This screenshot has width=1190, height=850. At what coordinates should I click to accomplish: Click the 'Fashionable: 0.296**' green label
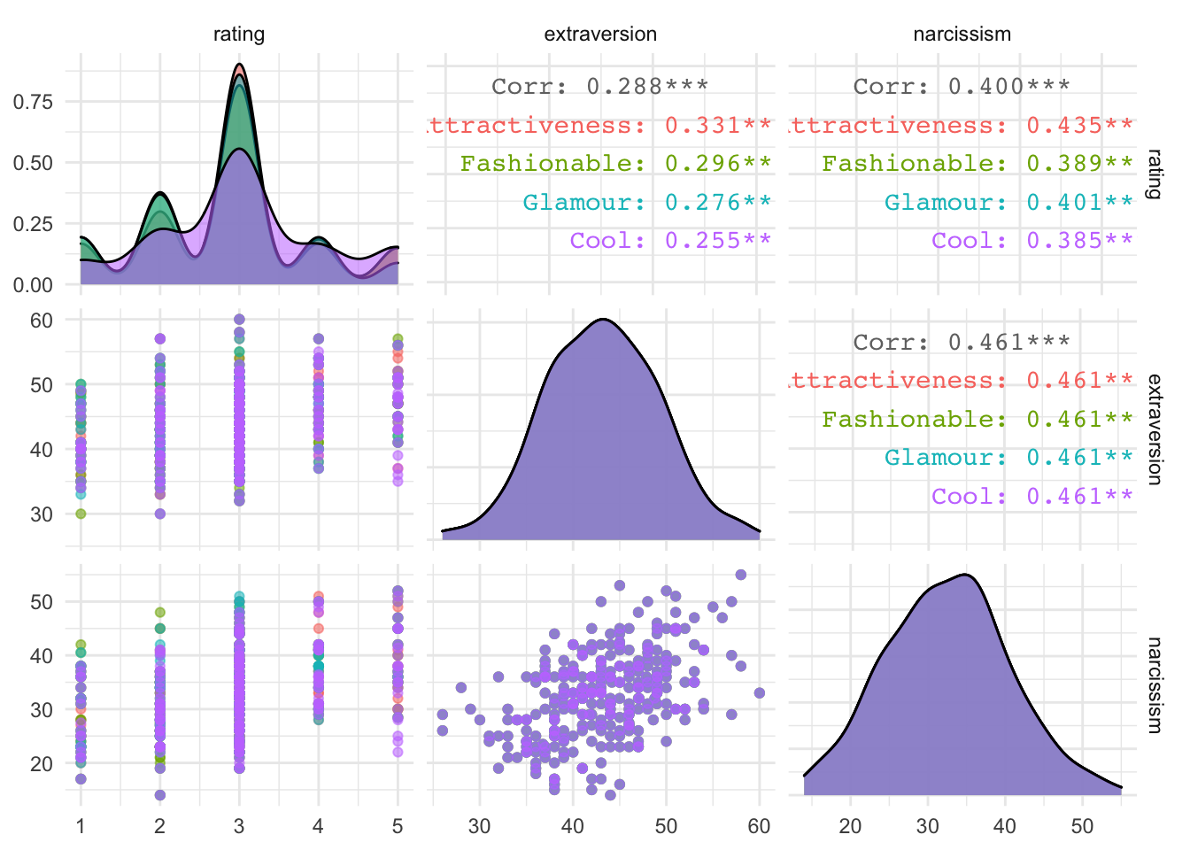point(616,164)
